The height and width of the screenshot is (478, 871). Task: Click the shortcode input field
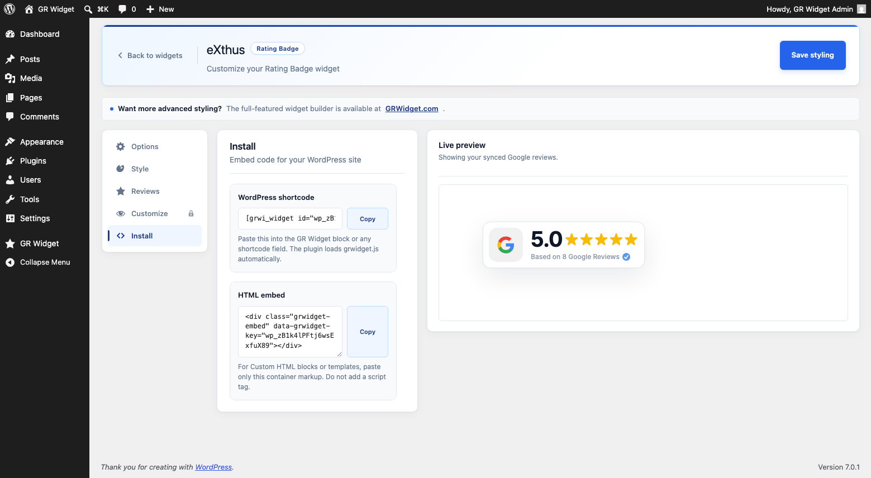290,219
